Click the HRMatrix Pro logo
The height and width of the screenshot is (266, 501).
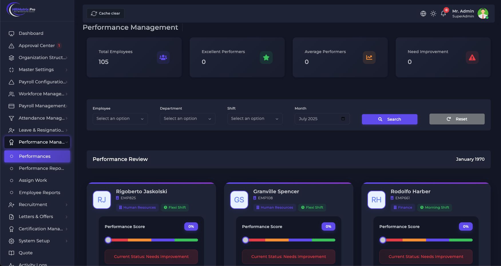pyautogui.click(x=21, y=9)
